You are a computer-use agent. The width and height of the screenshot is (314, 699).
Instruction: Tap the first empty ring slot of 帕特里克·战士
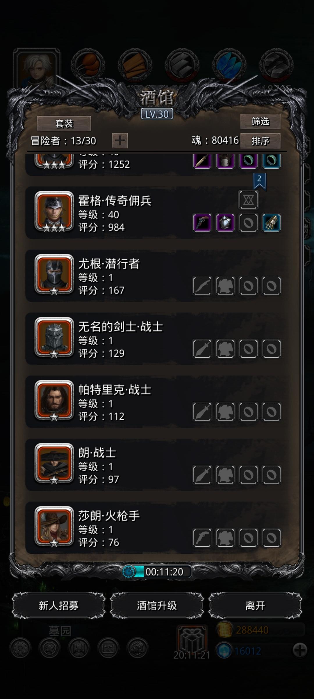pyautogui.click(x=248, y=412)
